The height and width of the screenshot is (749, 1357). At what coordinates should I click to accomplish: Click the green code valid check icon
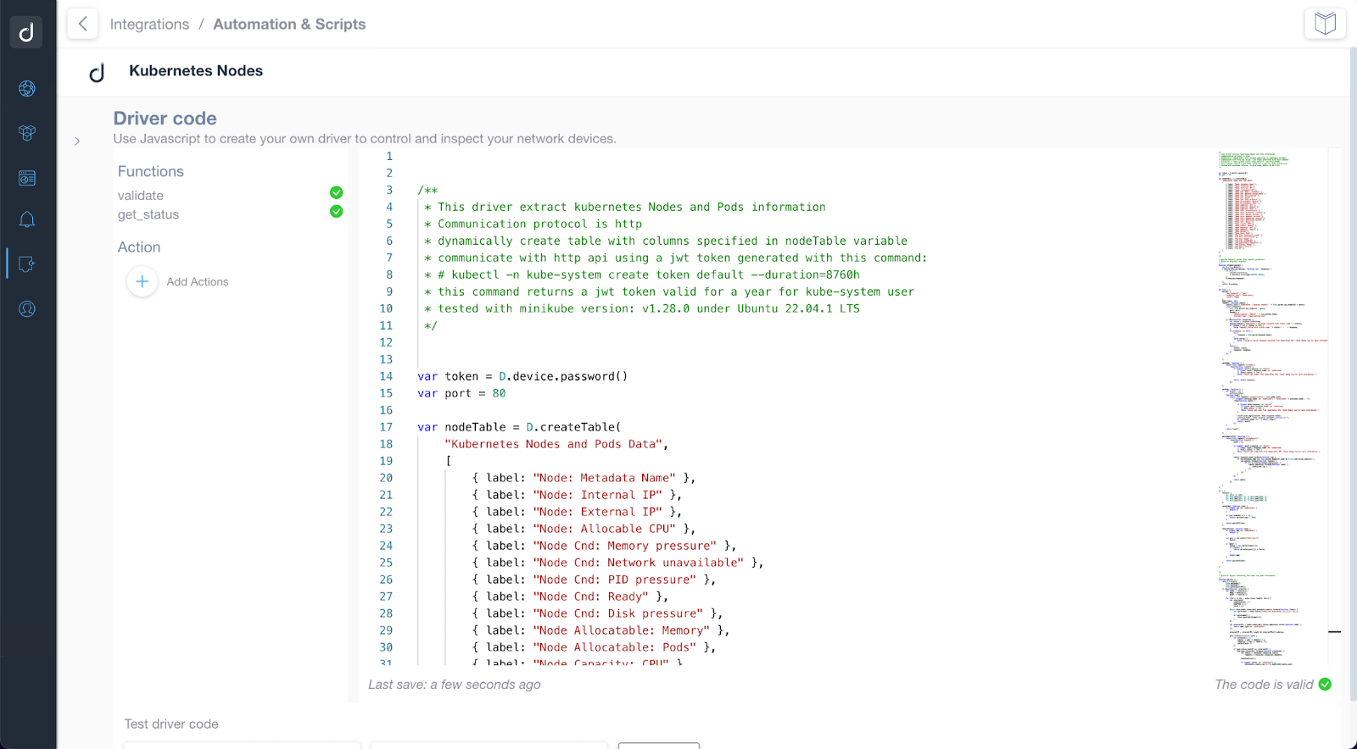click(x=1326, y=685)
